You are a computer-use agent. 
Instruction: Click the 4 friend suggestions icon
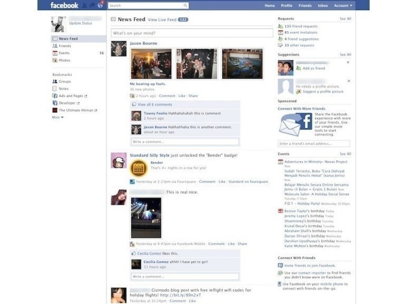point(280,39)
